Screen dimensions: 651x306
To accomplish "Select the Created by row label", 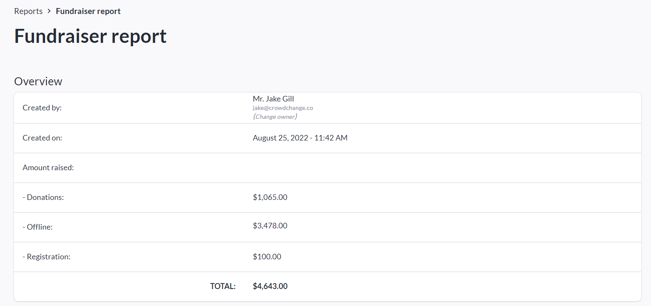I will point(42,108).
